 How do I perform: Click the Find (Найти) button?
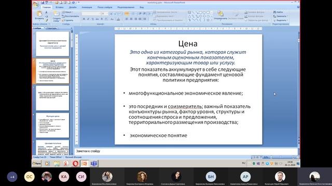coord(278,12)
